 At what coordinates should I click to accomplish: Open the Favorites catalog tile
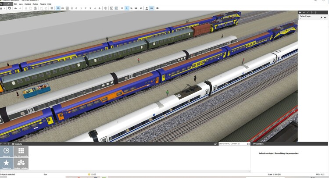(x=7, y=164)
